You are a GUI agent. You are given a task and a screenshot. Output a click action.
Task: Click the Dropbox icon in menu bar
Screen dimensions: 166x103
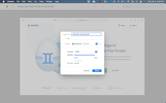coord(88,1)
